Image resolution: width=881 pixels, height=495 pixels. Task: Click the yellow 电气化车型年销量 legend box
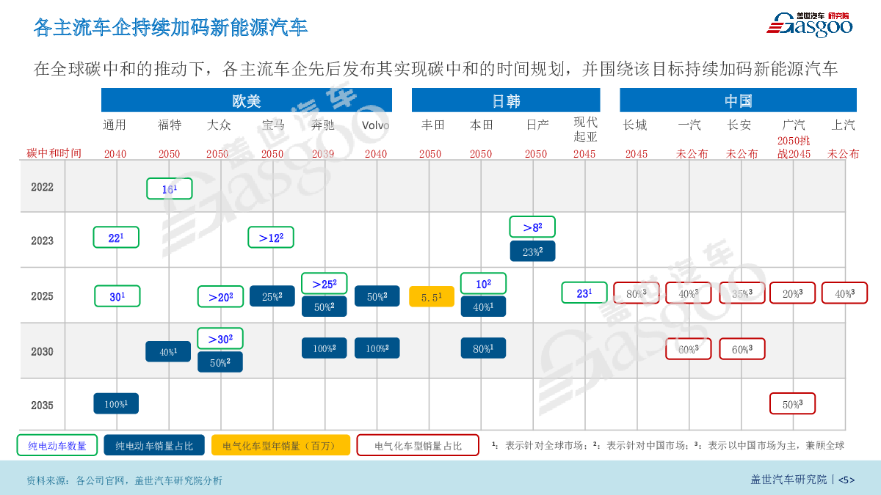(280, 445)
